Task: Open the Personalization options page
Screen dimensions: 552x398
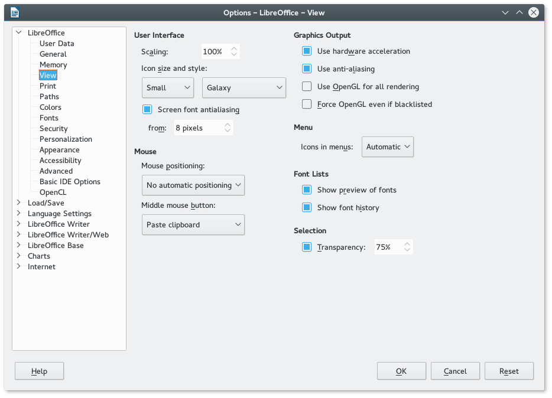Action: coord(66,139)
